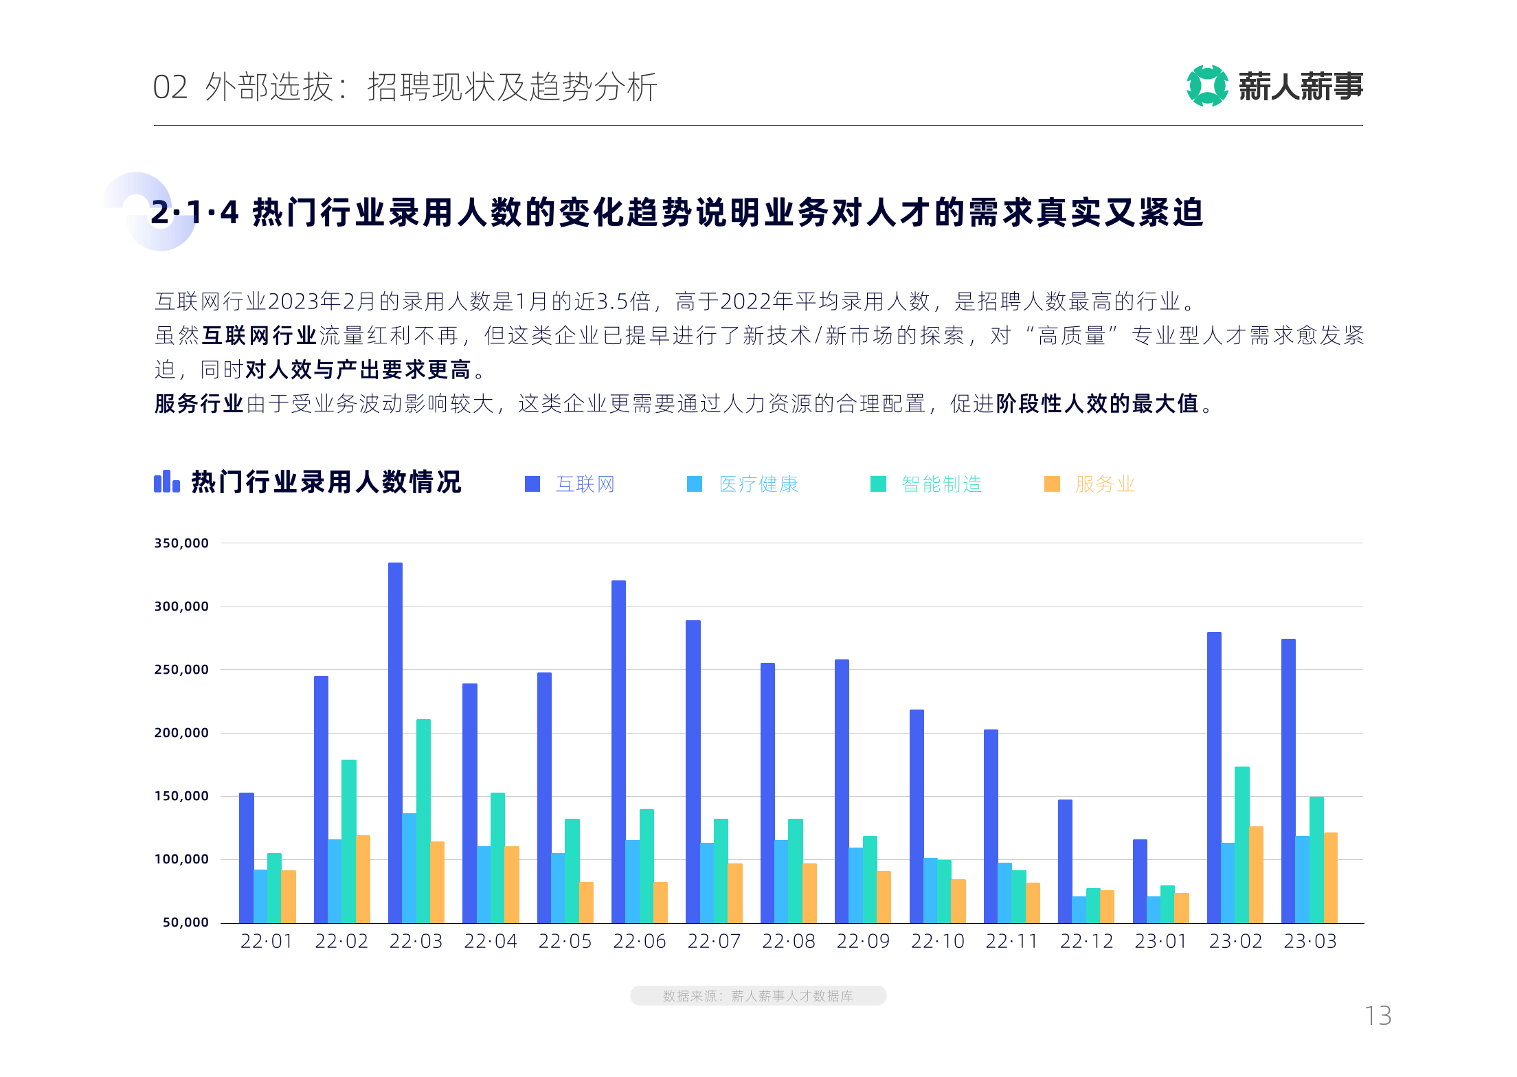Select the 智能制造 legend label

[942, 484]
